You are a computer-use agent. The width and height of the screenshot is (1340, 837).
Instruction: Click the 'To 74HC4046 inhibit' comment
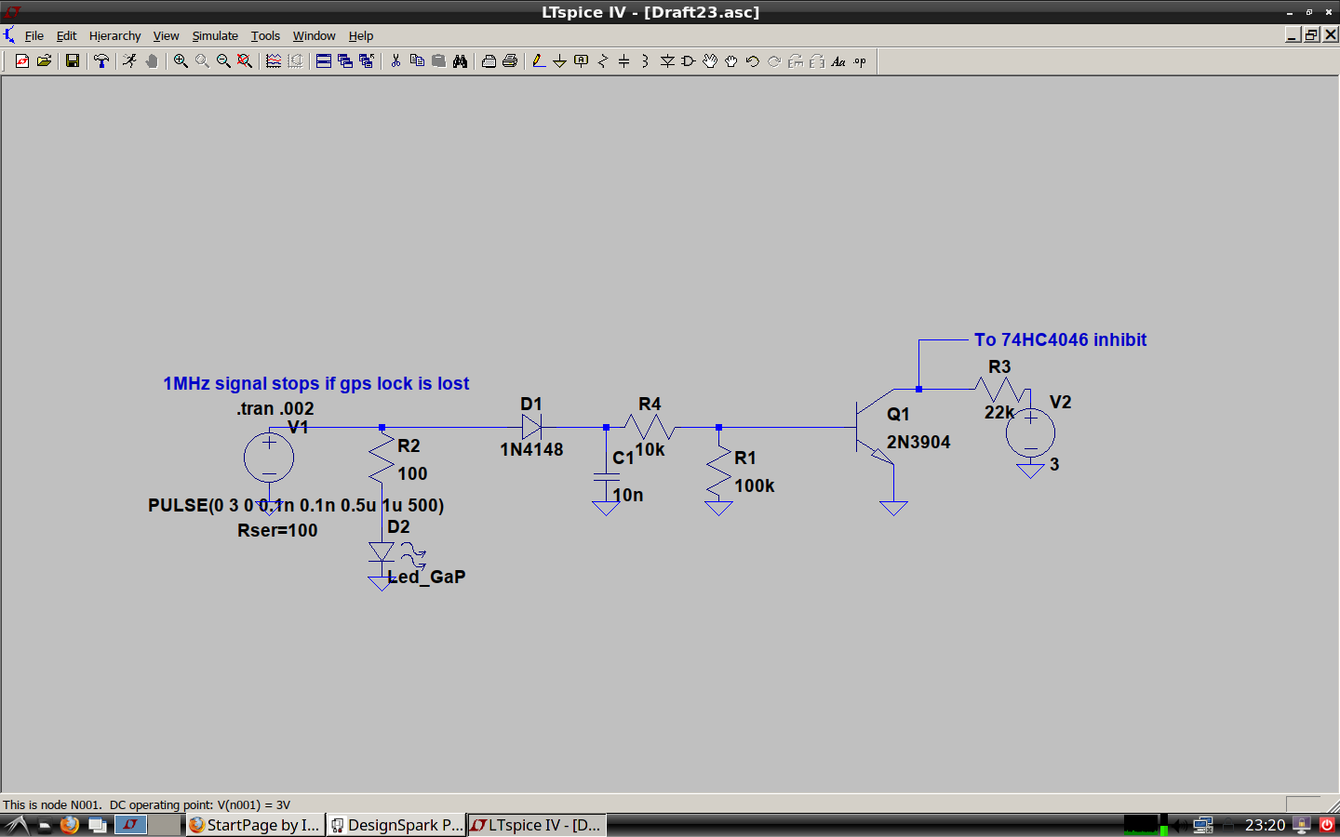[1060, 339]
